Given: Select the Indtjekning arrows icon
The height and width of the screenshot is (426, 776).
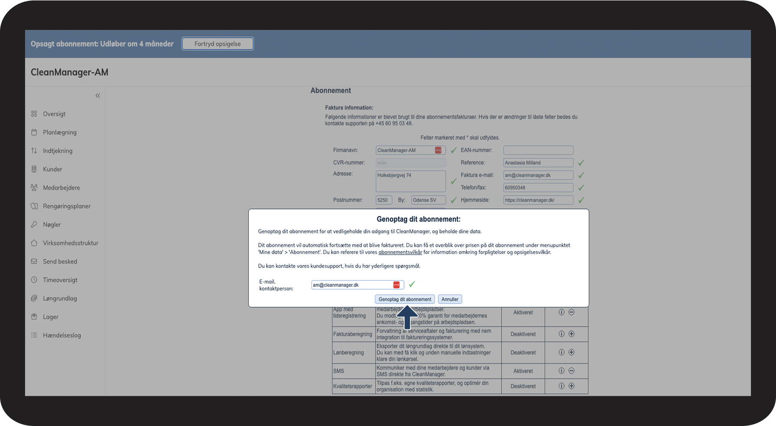Looking at the screenshot, I should pyautogui.click(x=34, y=150).
